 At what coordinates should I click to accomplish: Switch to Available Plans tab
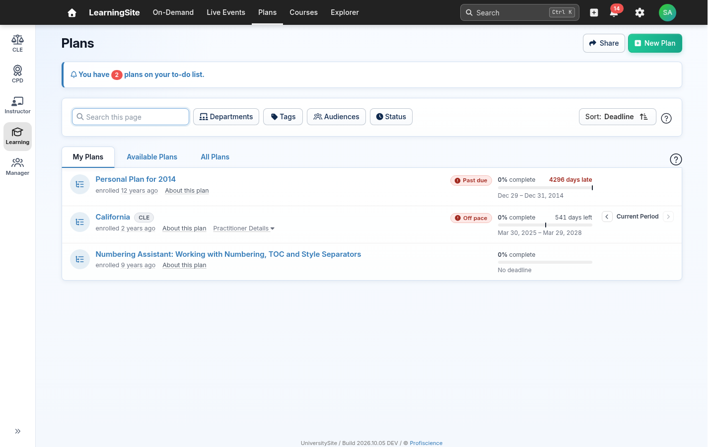[x=152, y=157]
